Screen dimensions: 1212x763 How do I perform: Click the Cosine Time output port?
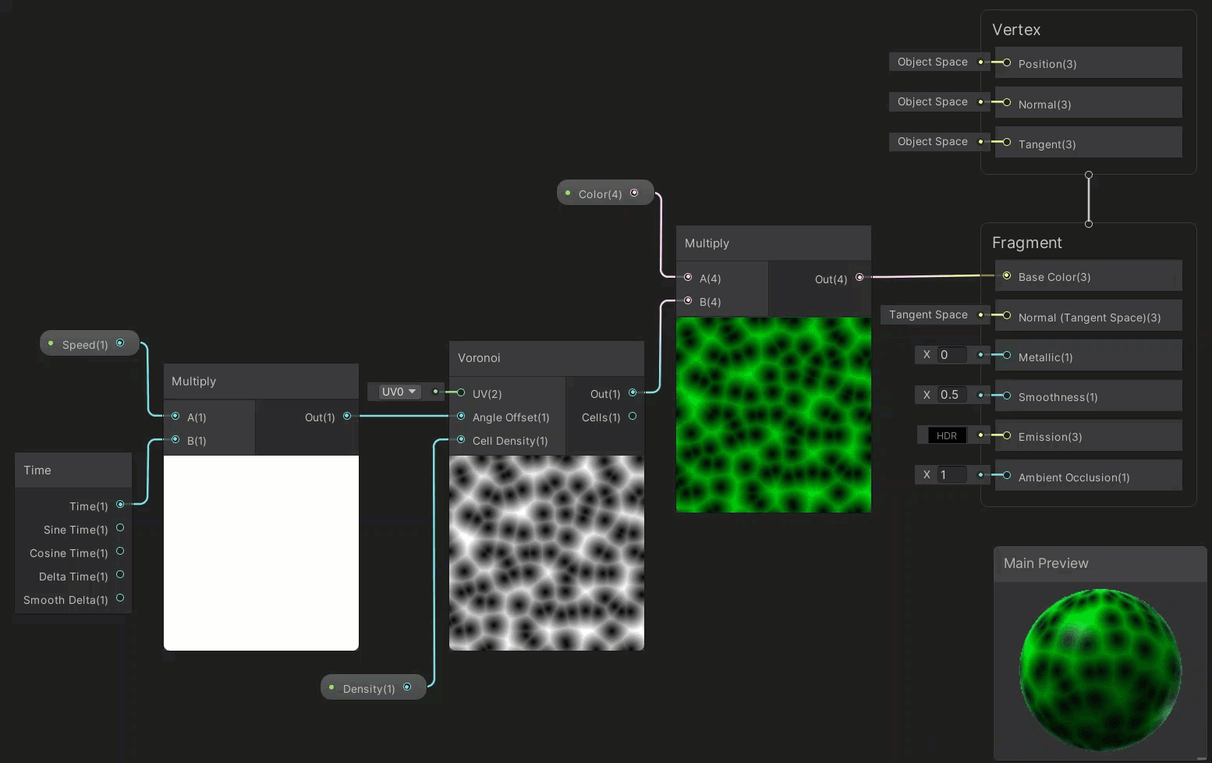120,552
